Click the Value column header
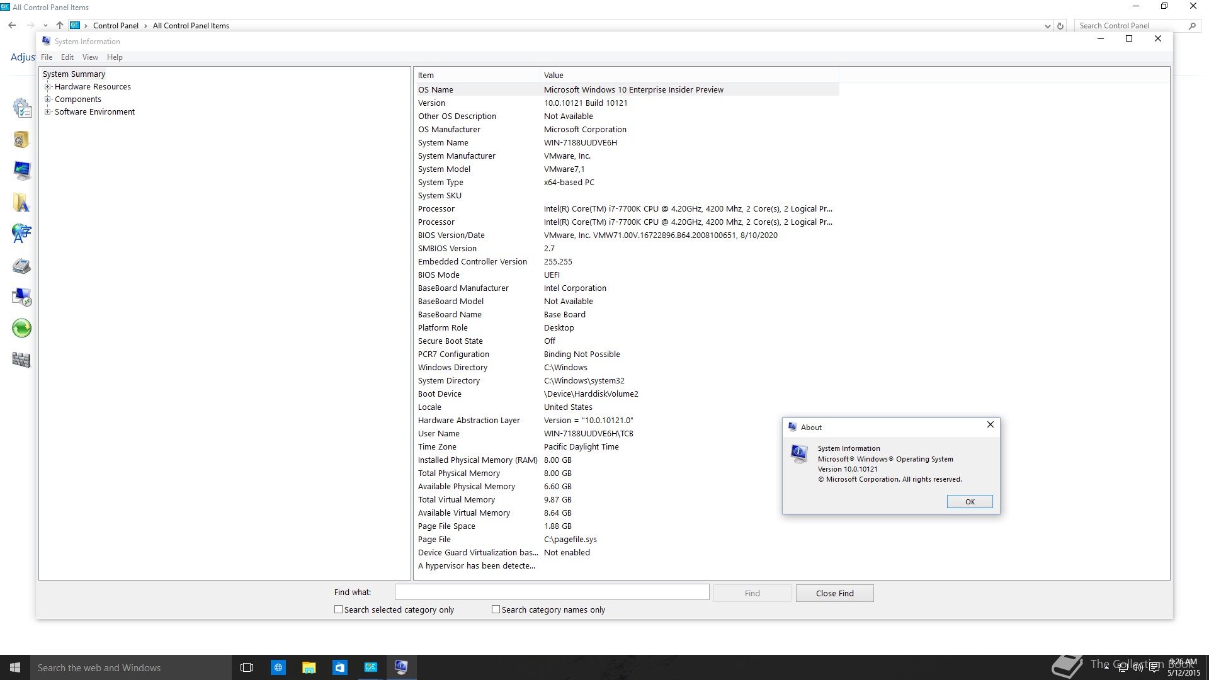Image resolution: width=1209 pixels, height=680 pixels. pos(689,75)
